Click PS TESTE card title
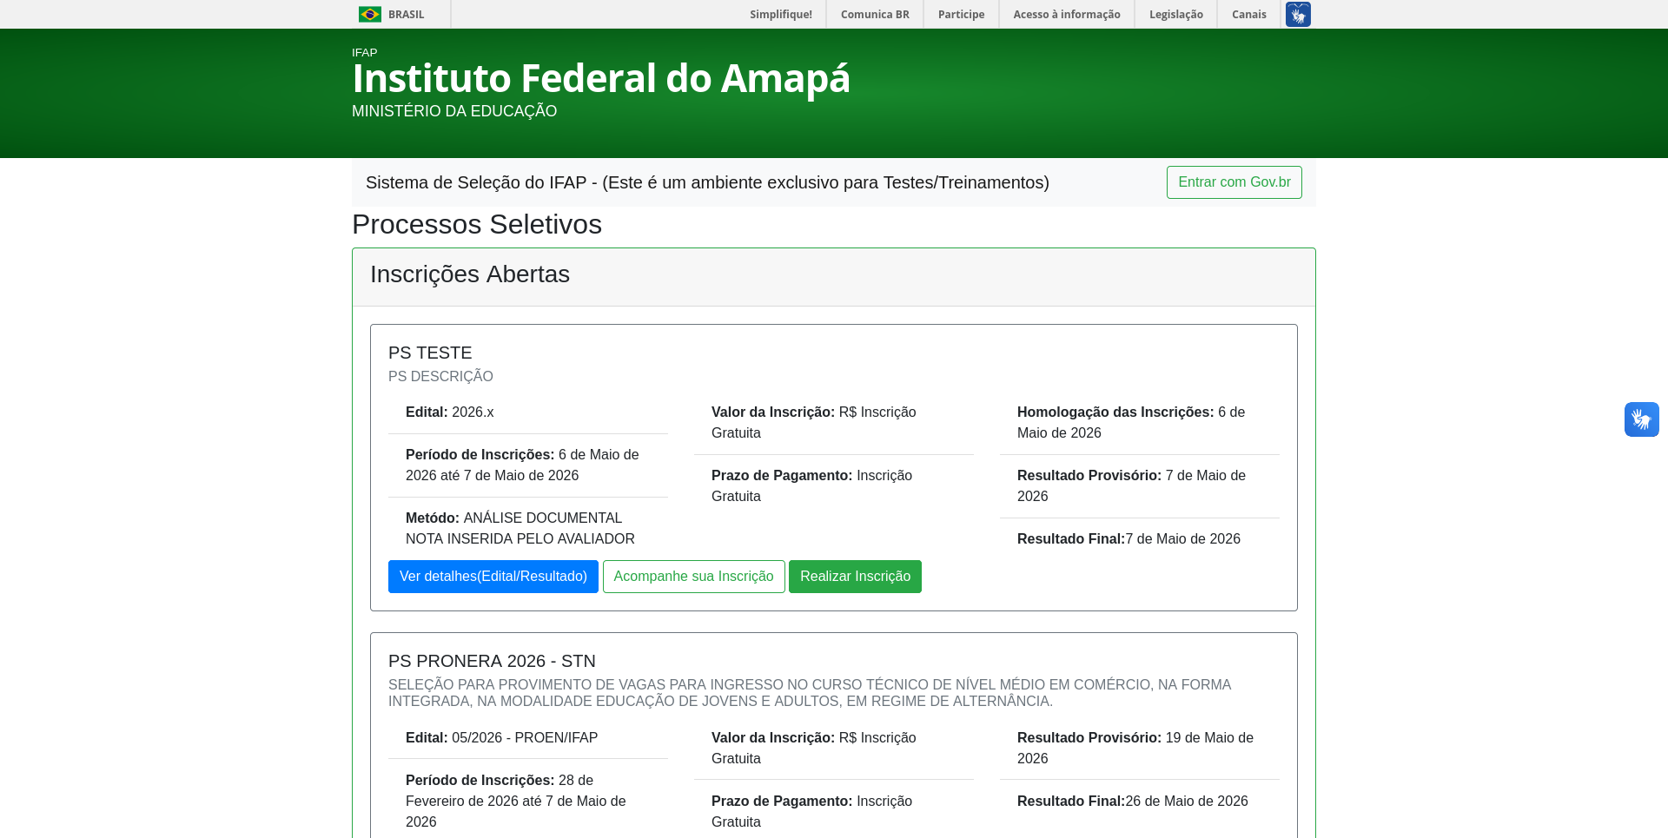 (x=430, y=353)
